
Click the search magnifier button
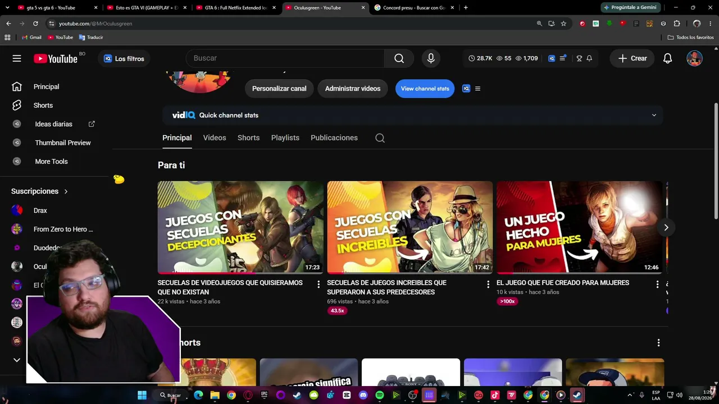399,58
